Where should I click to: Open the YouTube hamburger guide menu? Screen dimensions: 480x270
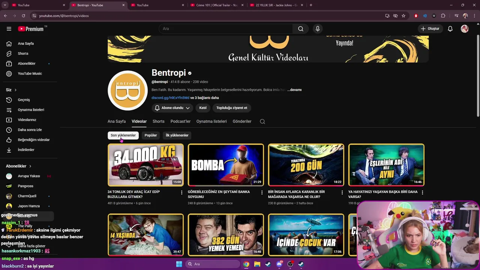pyautogui.click(x=9, y=28)
